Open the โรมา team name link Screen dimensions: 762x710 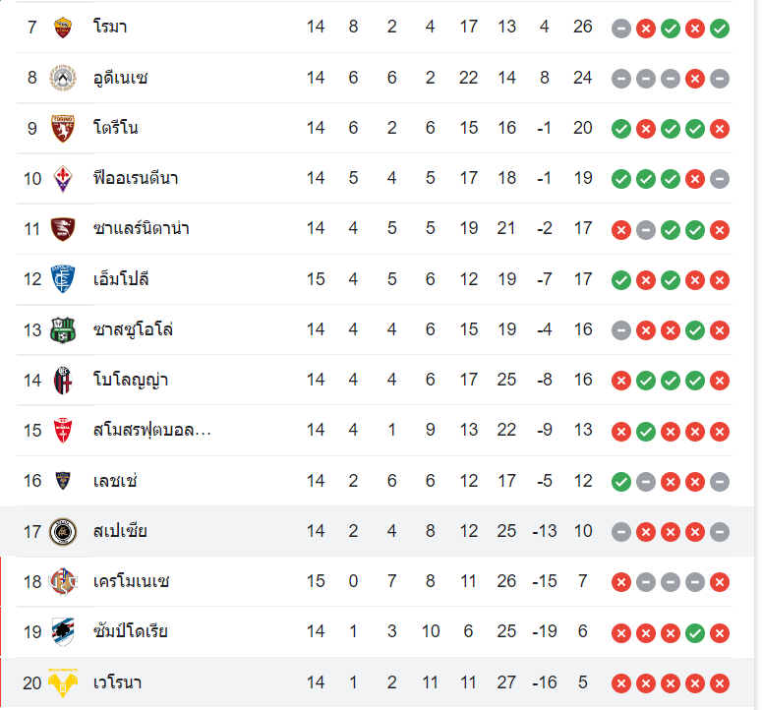pos(110,27)
